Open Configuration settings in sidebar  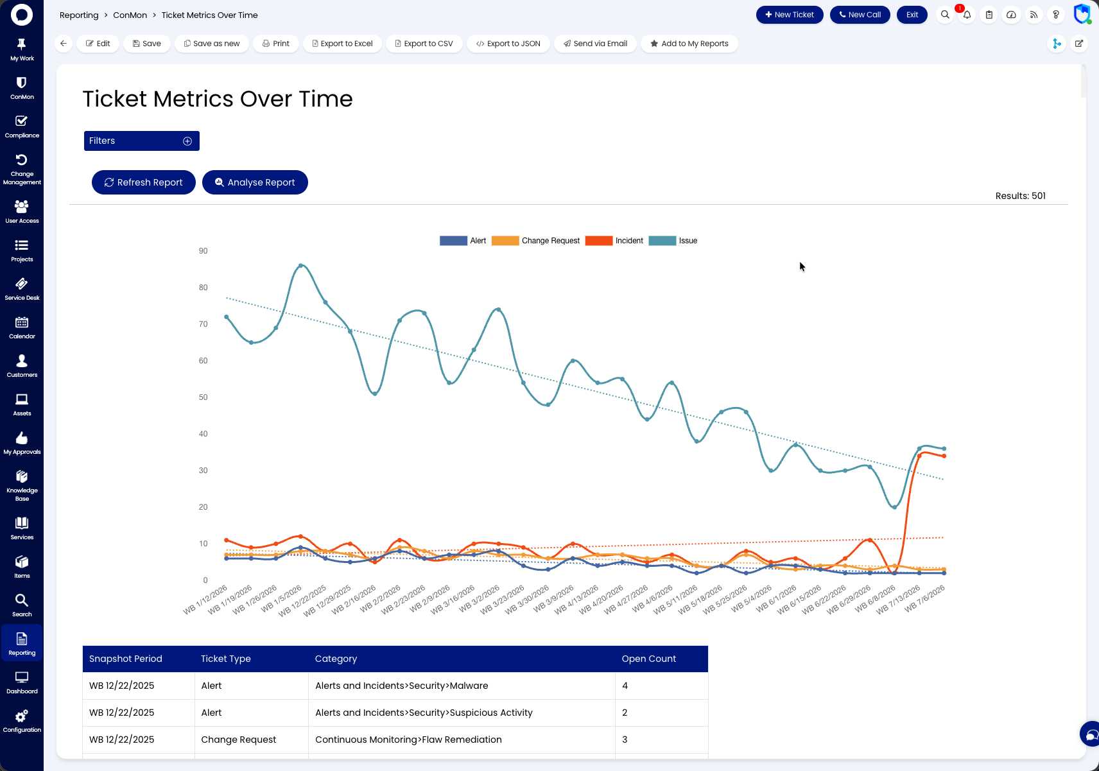click(22, 721)
